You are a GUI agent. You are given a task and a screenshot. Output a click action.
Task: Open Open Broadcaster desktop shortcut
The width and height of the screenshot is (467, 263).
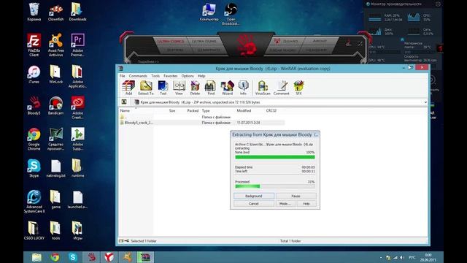click(x=231, y=14)
